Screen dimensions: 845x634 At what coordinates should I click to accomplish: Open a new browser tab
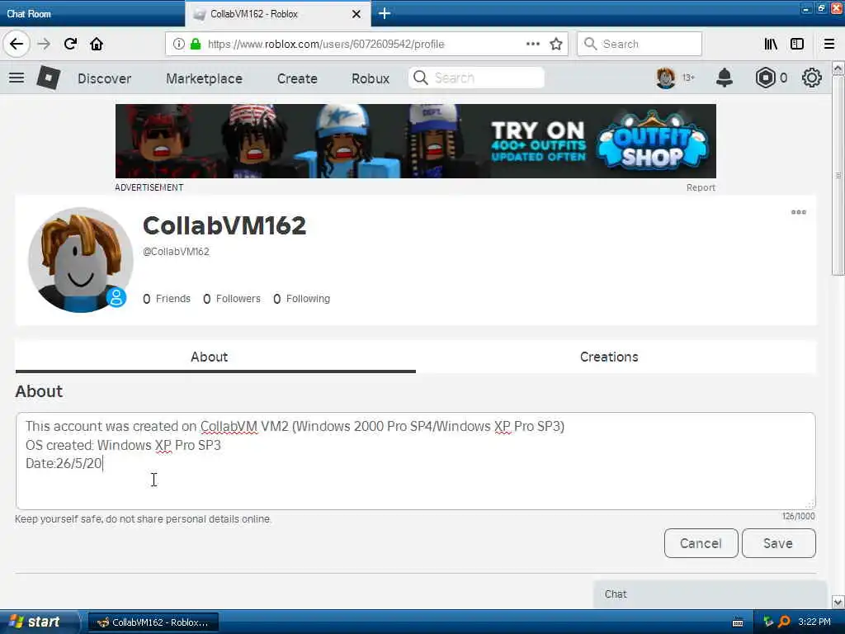(385, 13)
